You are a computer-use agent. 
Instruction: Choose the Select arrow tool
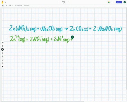pyautogui.click(x=2, y=49)
